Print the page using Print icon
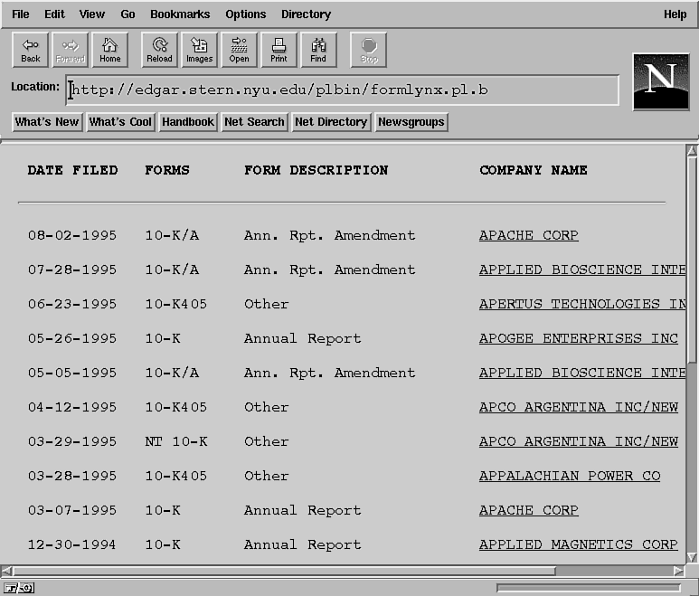The image size is (699, 596). [x=279, y=50]
